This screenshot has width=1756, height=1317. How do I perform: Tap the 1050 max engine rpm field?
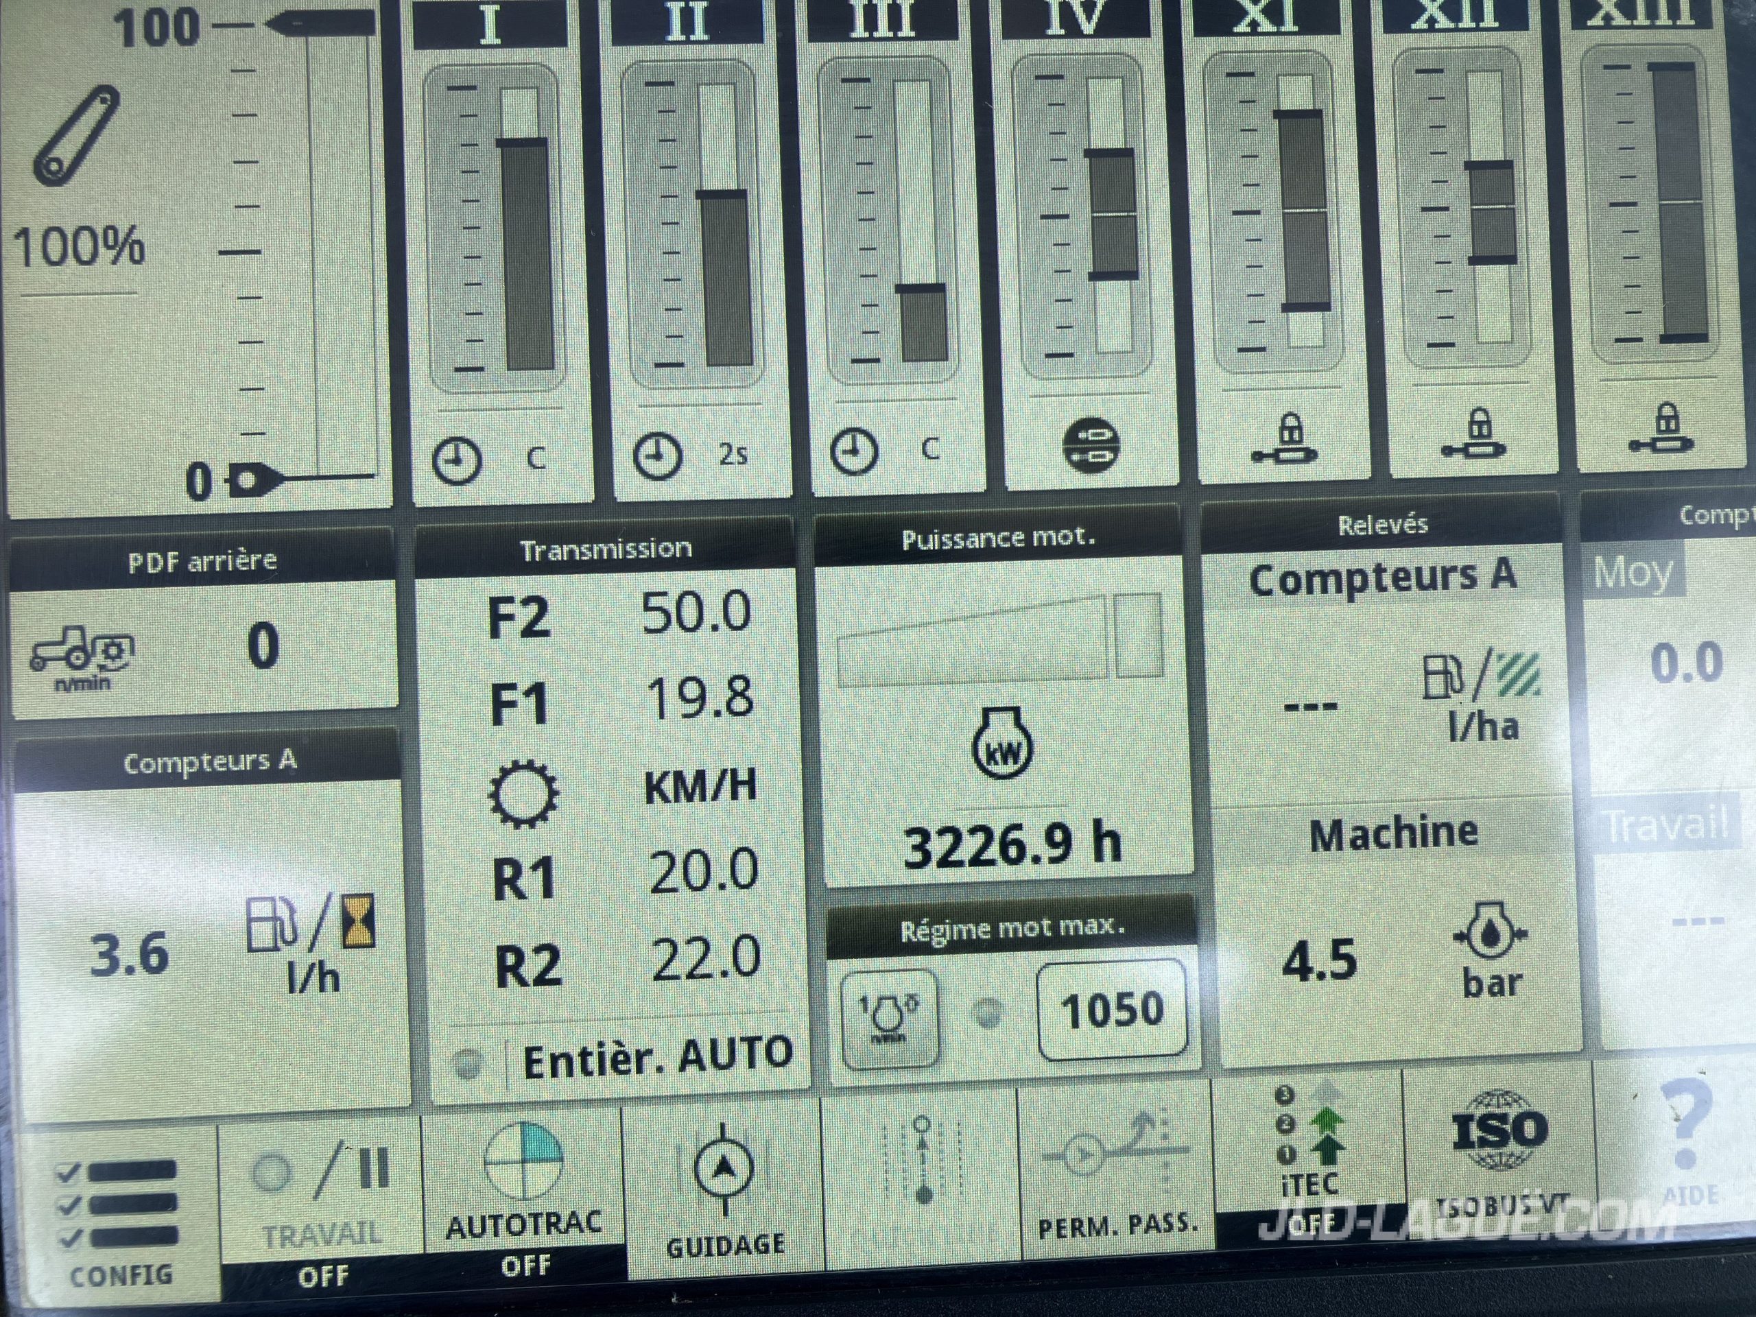point(1113,1010)
